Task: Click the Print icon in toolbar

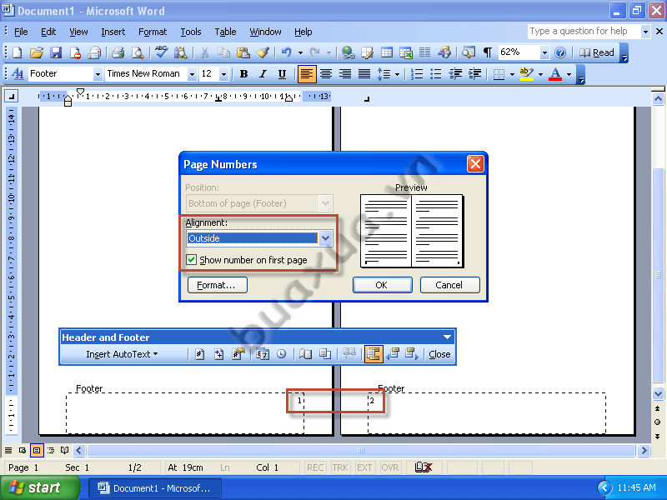Action: [x=118, y=52]
